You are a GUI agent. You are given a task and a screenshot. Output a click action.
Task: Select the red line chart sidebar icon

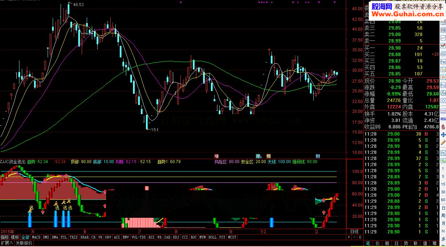click(x=443, y=38)
